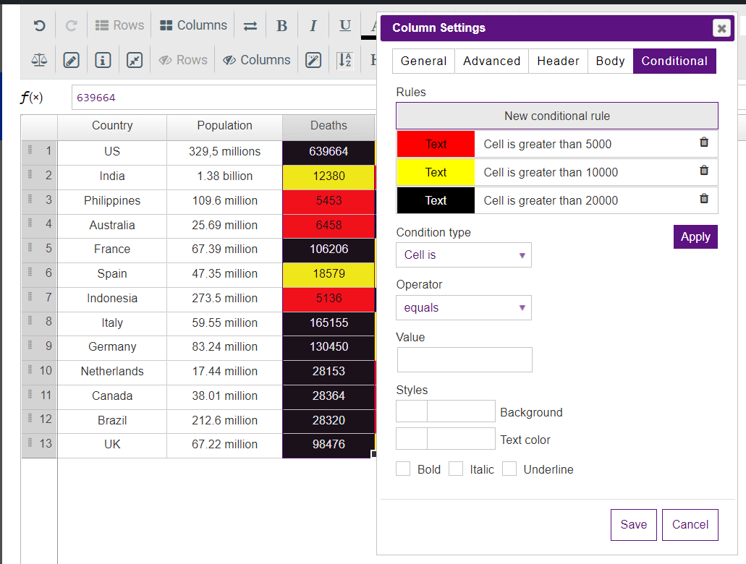The width and height of the screenshot is (746, 564).
Task: Apply Underline formatting from the toolbar
Action: coord(344,25)
